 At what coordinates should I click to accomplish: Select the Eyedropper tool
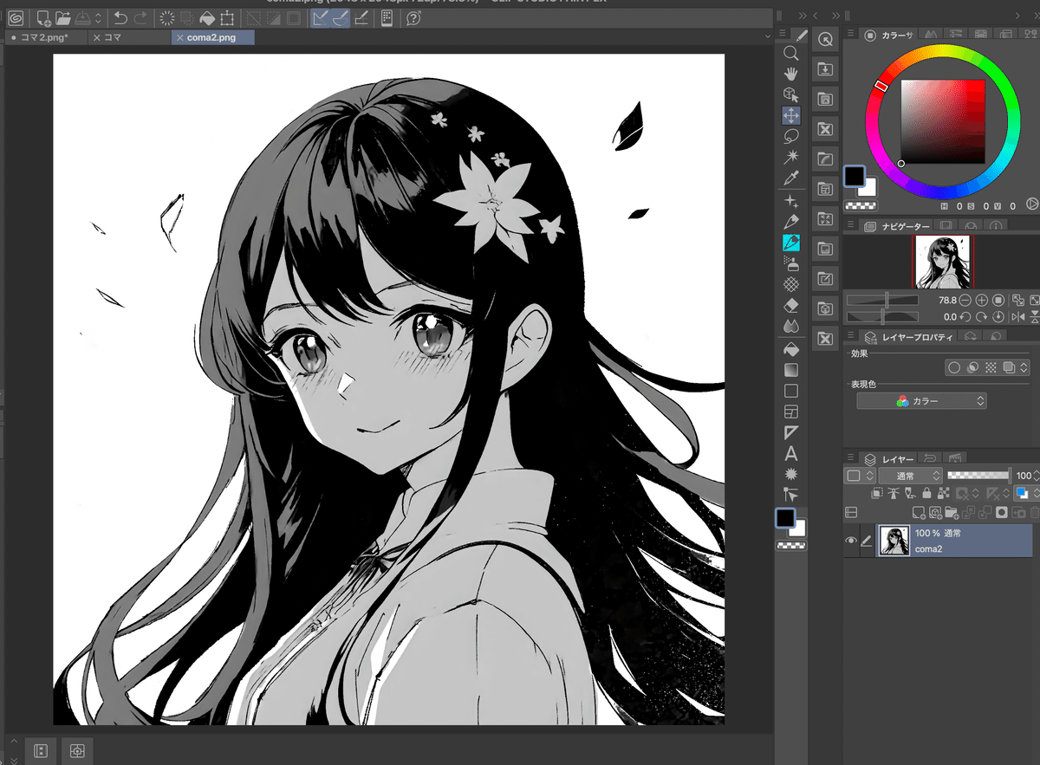click(790, 178)
